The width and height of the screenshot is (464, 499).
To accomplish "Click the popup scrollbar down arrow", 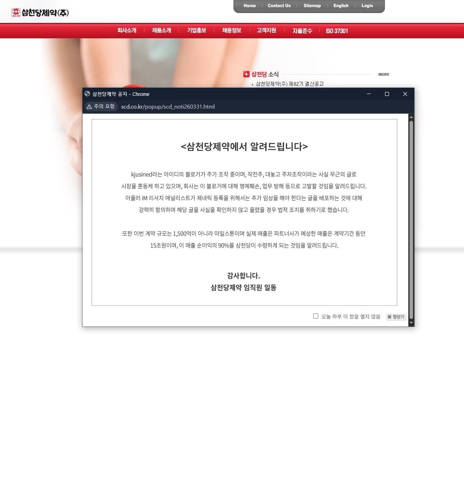I will (x=411, y=323).
